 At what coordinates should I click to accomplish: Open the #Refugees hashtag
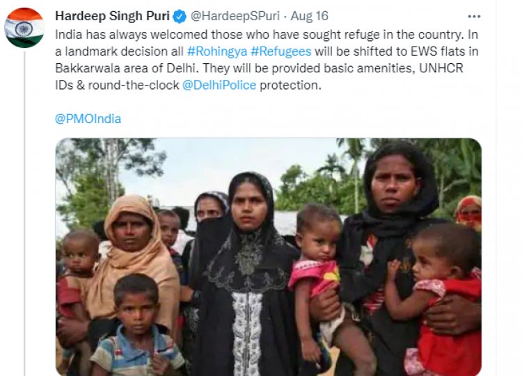tap(281, 51)
